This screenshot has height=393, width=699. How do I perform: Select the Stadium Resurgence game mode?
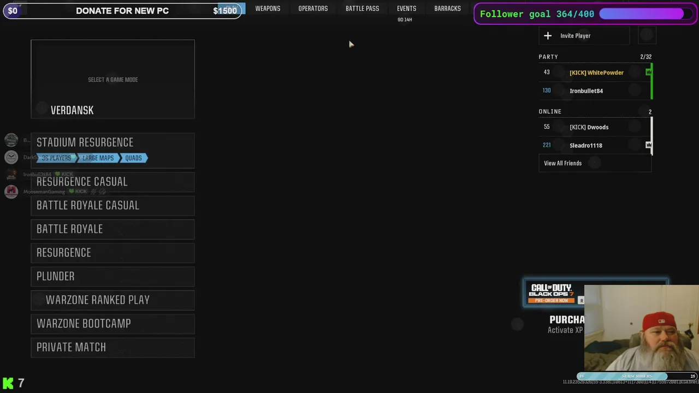(x=112, y=150)
